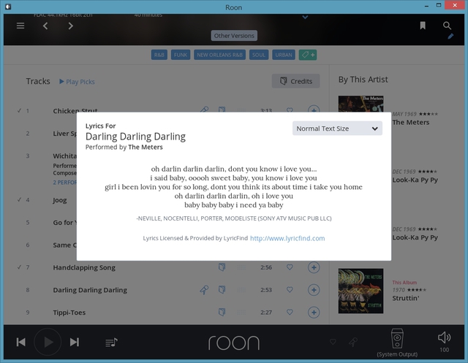
Task: Click Play Picks link
Action: tap(77, 82)
